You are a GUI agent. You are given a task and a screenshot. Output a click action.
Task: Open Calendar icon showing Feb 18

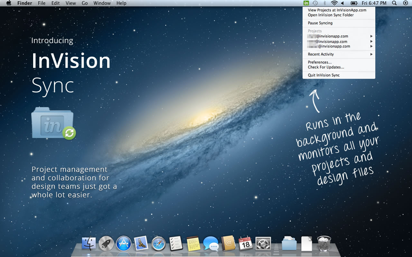(x=246, y=243)
